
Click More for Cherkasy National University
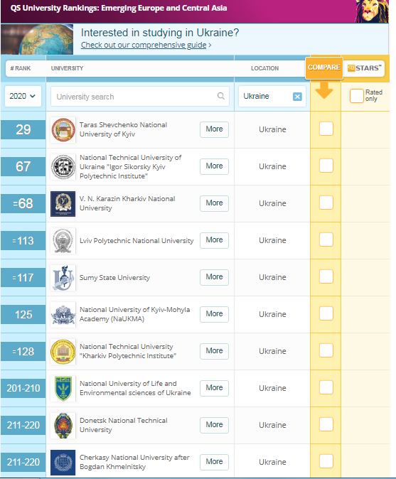click(x=214, y=462)
